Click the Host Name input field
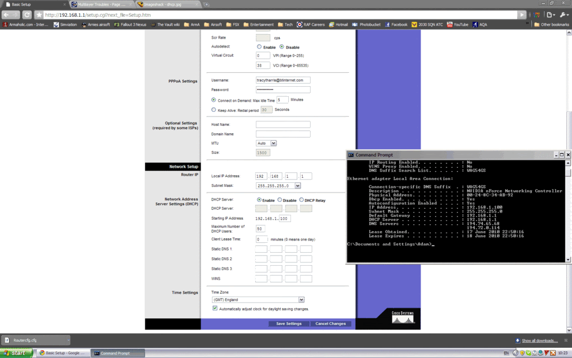 click(283, 124)
